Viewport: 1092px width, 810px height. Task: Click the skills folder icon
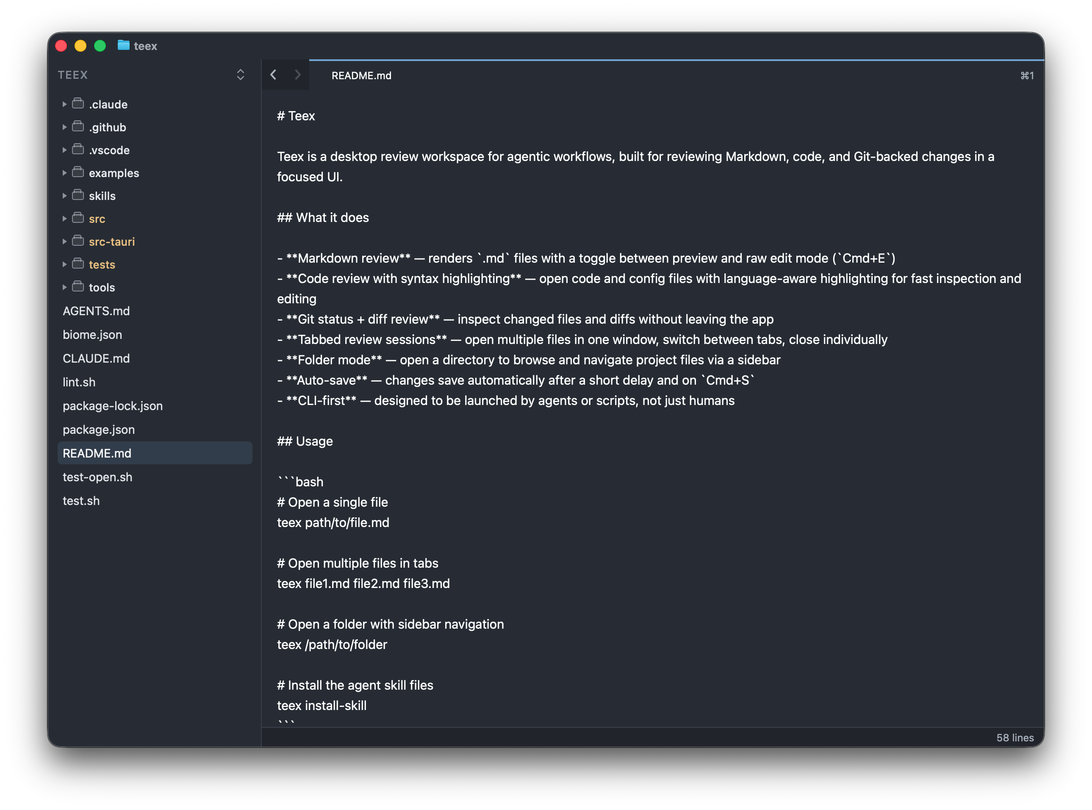(x=78, y=195)
